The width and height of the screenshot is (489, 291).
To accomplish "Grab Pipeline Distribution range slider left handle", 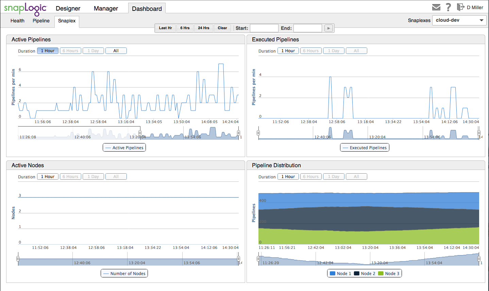I will pyautogui.click(x=258, y=259).
